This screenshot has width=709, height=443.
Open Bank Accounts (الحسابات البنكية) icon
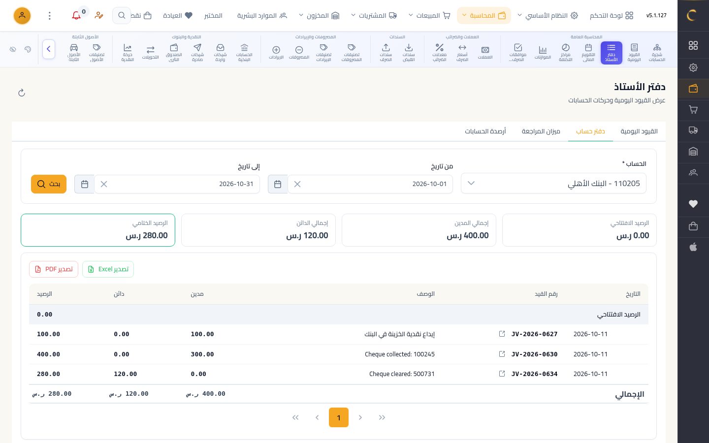point(244,53)
